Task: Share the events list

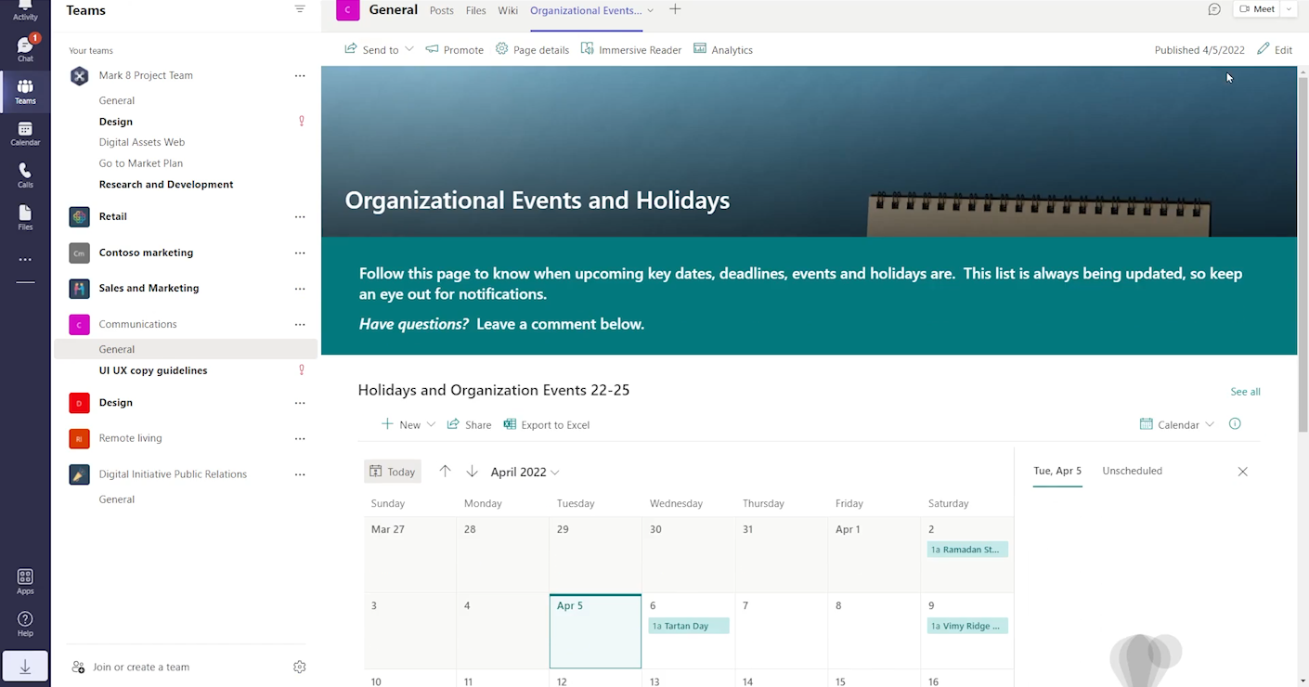Action: click(x=469, y=424)
